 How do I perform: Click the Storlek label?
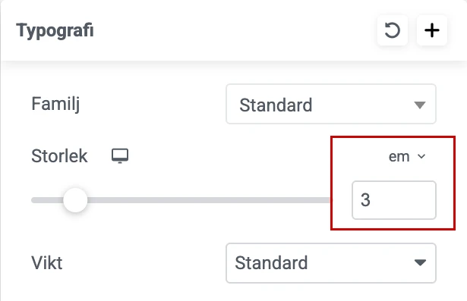59,156
